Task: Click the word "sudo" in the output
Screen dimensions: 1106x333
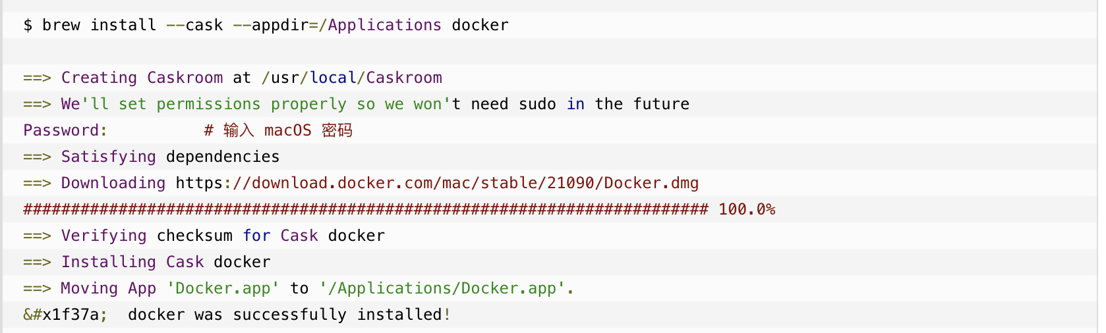Action: (x=537, y=104)
